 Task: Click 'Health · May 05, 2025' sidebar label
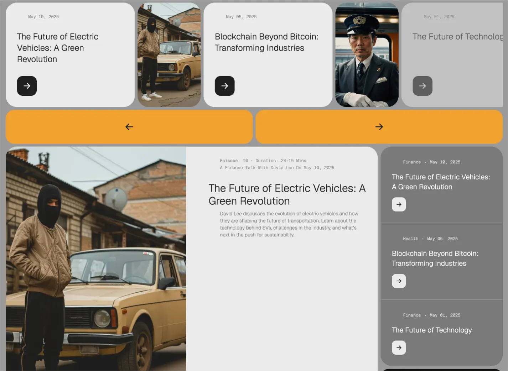pyautogui.click(x=430, y=239)
